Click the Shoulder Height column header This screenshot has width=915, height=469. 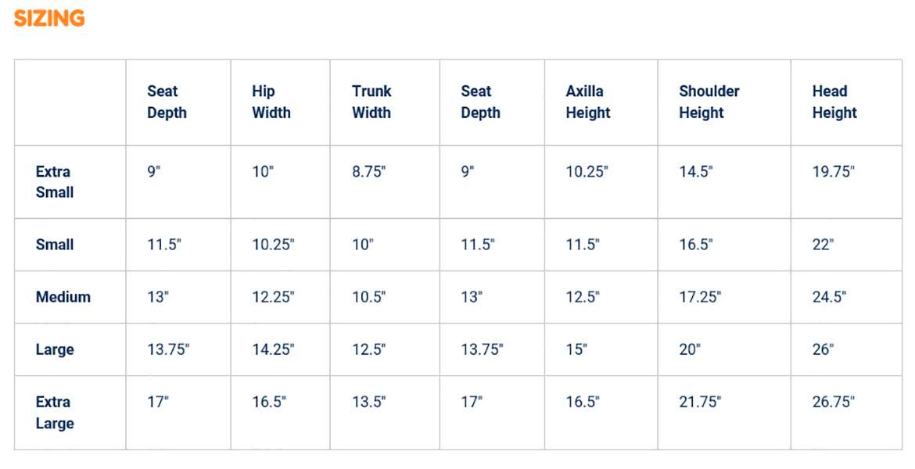click(x=709, y=102)
